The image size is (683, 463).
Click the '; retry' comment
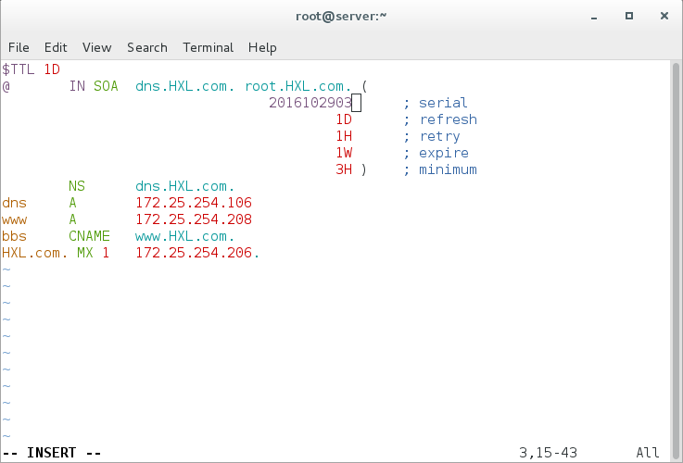tap(431, 136)
